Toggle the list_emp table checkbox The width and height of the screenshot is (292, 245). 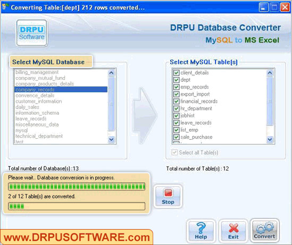(177, 130)
